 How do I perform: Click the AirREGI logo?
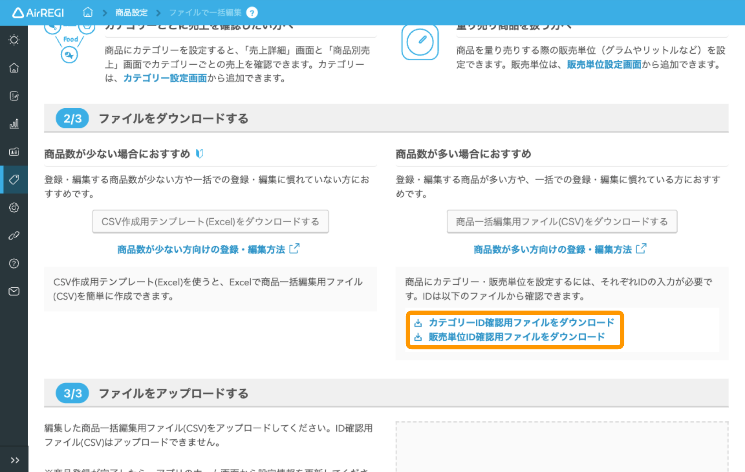38,13
